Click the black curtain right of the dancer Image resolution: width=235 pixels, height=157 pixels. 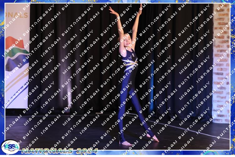182,63
